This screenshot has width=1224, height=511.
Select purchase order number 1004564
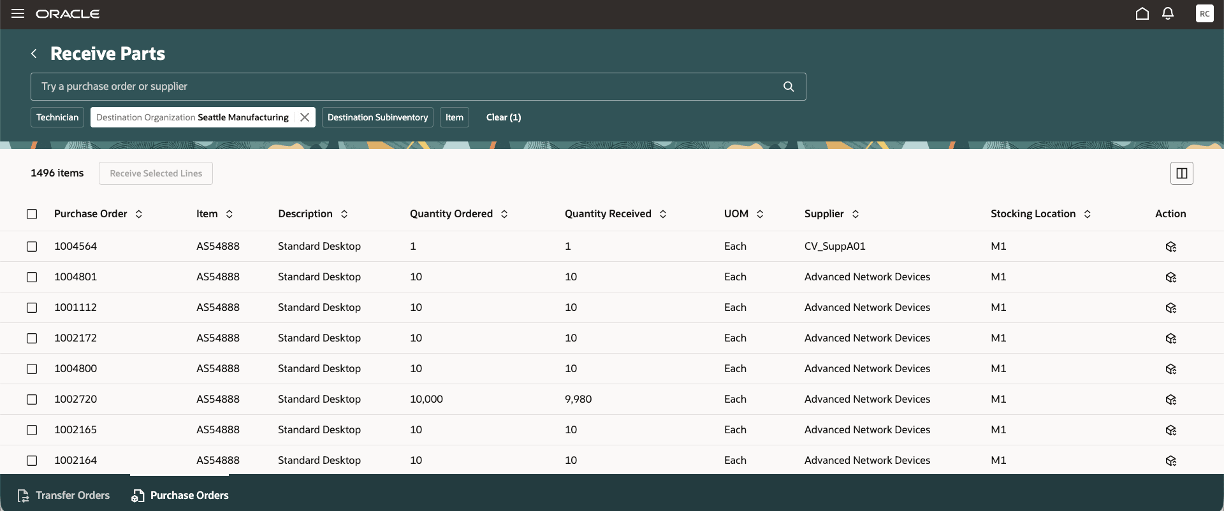[x=76, y=247]
